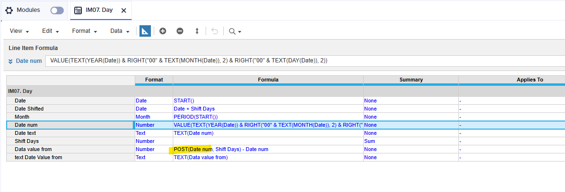
Task: Click the empty formula cell for Shift Days
Action: (x=268, y=141)
